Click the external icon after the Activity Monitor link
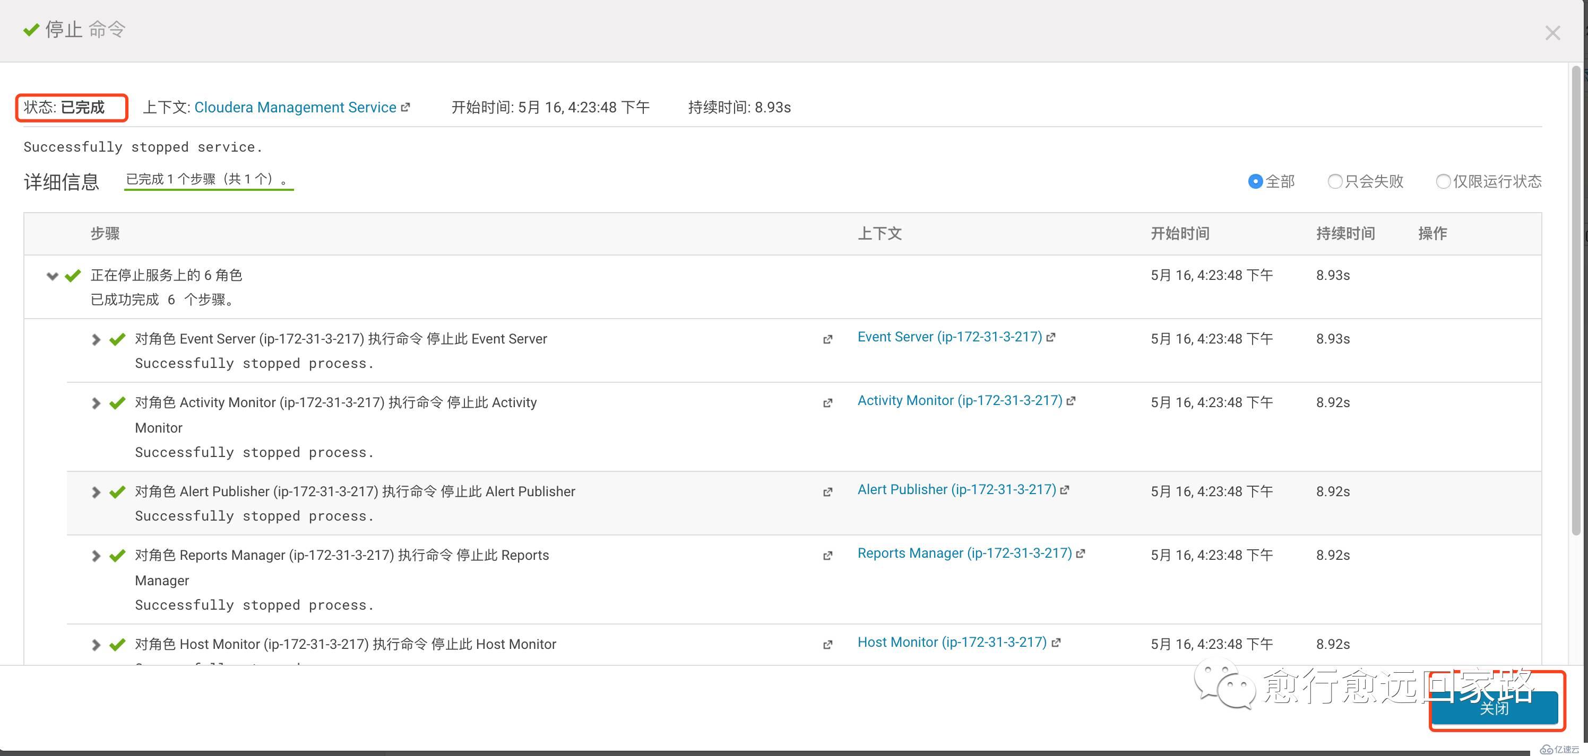 [1072, 400]
